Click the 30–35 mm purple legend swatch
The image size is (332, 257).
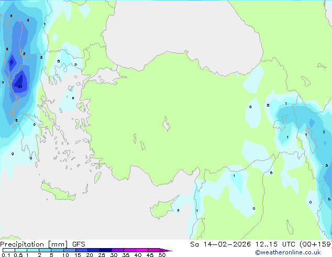coord(117,250)
